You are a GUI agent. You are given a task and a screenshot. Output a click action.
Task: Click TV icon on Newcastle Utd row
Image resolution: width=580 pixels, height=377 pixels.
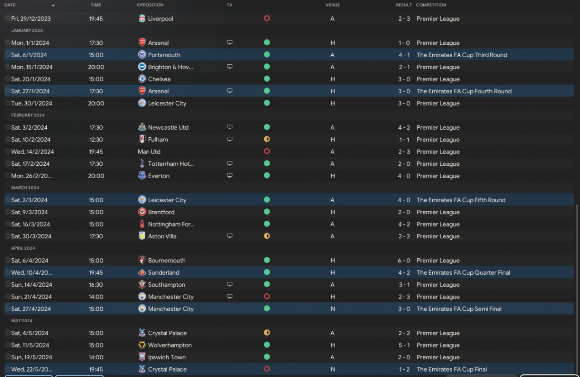click(230, 127)
